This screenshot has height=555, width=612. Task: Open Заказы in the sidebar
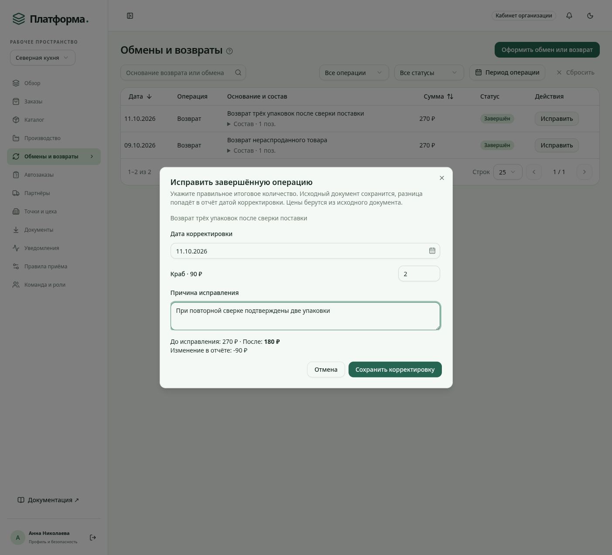[54, 102]
